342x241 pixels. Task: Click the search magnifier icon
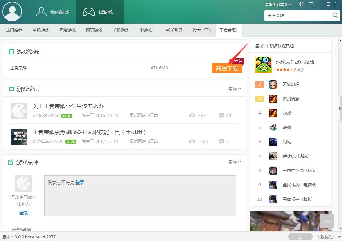(335, 15)
